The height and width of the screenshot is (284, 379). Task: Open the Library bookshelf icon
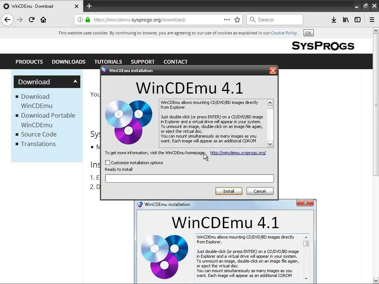346,20
